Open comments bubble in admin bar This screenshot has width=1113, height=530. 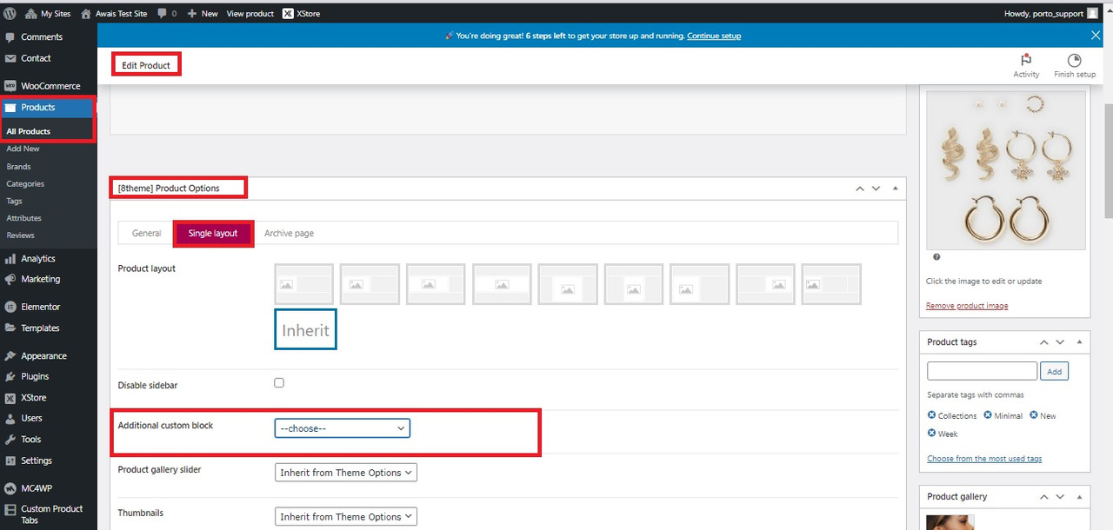[167, 13]
